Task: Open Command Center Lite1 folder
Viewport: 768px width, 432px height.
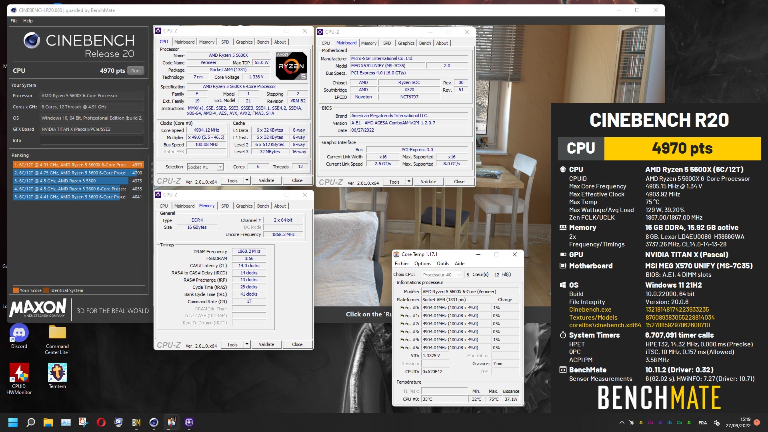Action: pos(57,340)
